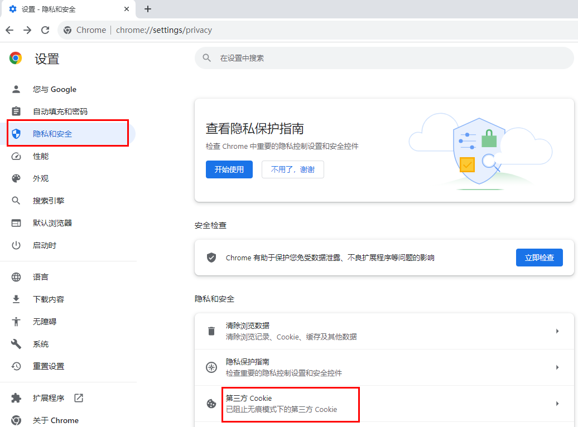Click the 开始使用 button

[x=229, y=169]
